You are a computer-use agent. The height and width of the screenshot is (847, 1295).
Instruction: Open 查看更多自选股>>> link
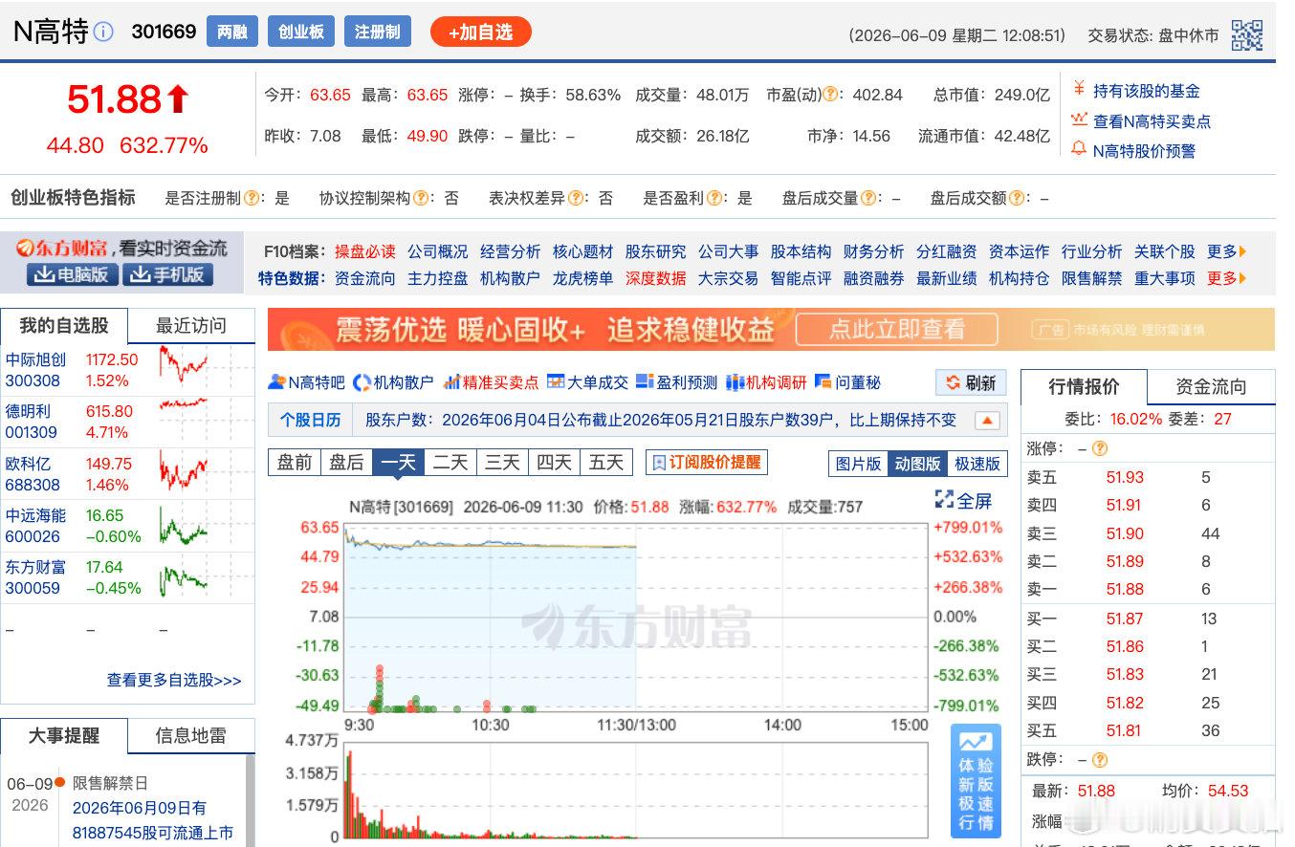[174, 680]
